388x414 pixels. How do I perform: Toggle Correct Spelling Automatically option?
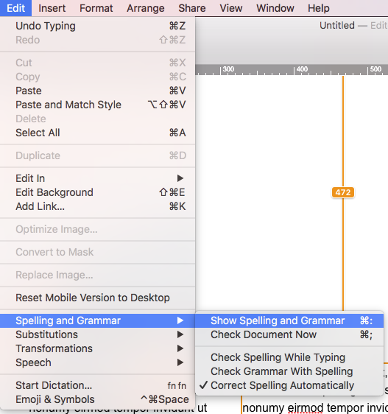pos(289,385)
